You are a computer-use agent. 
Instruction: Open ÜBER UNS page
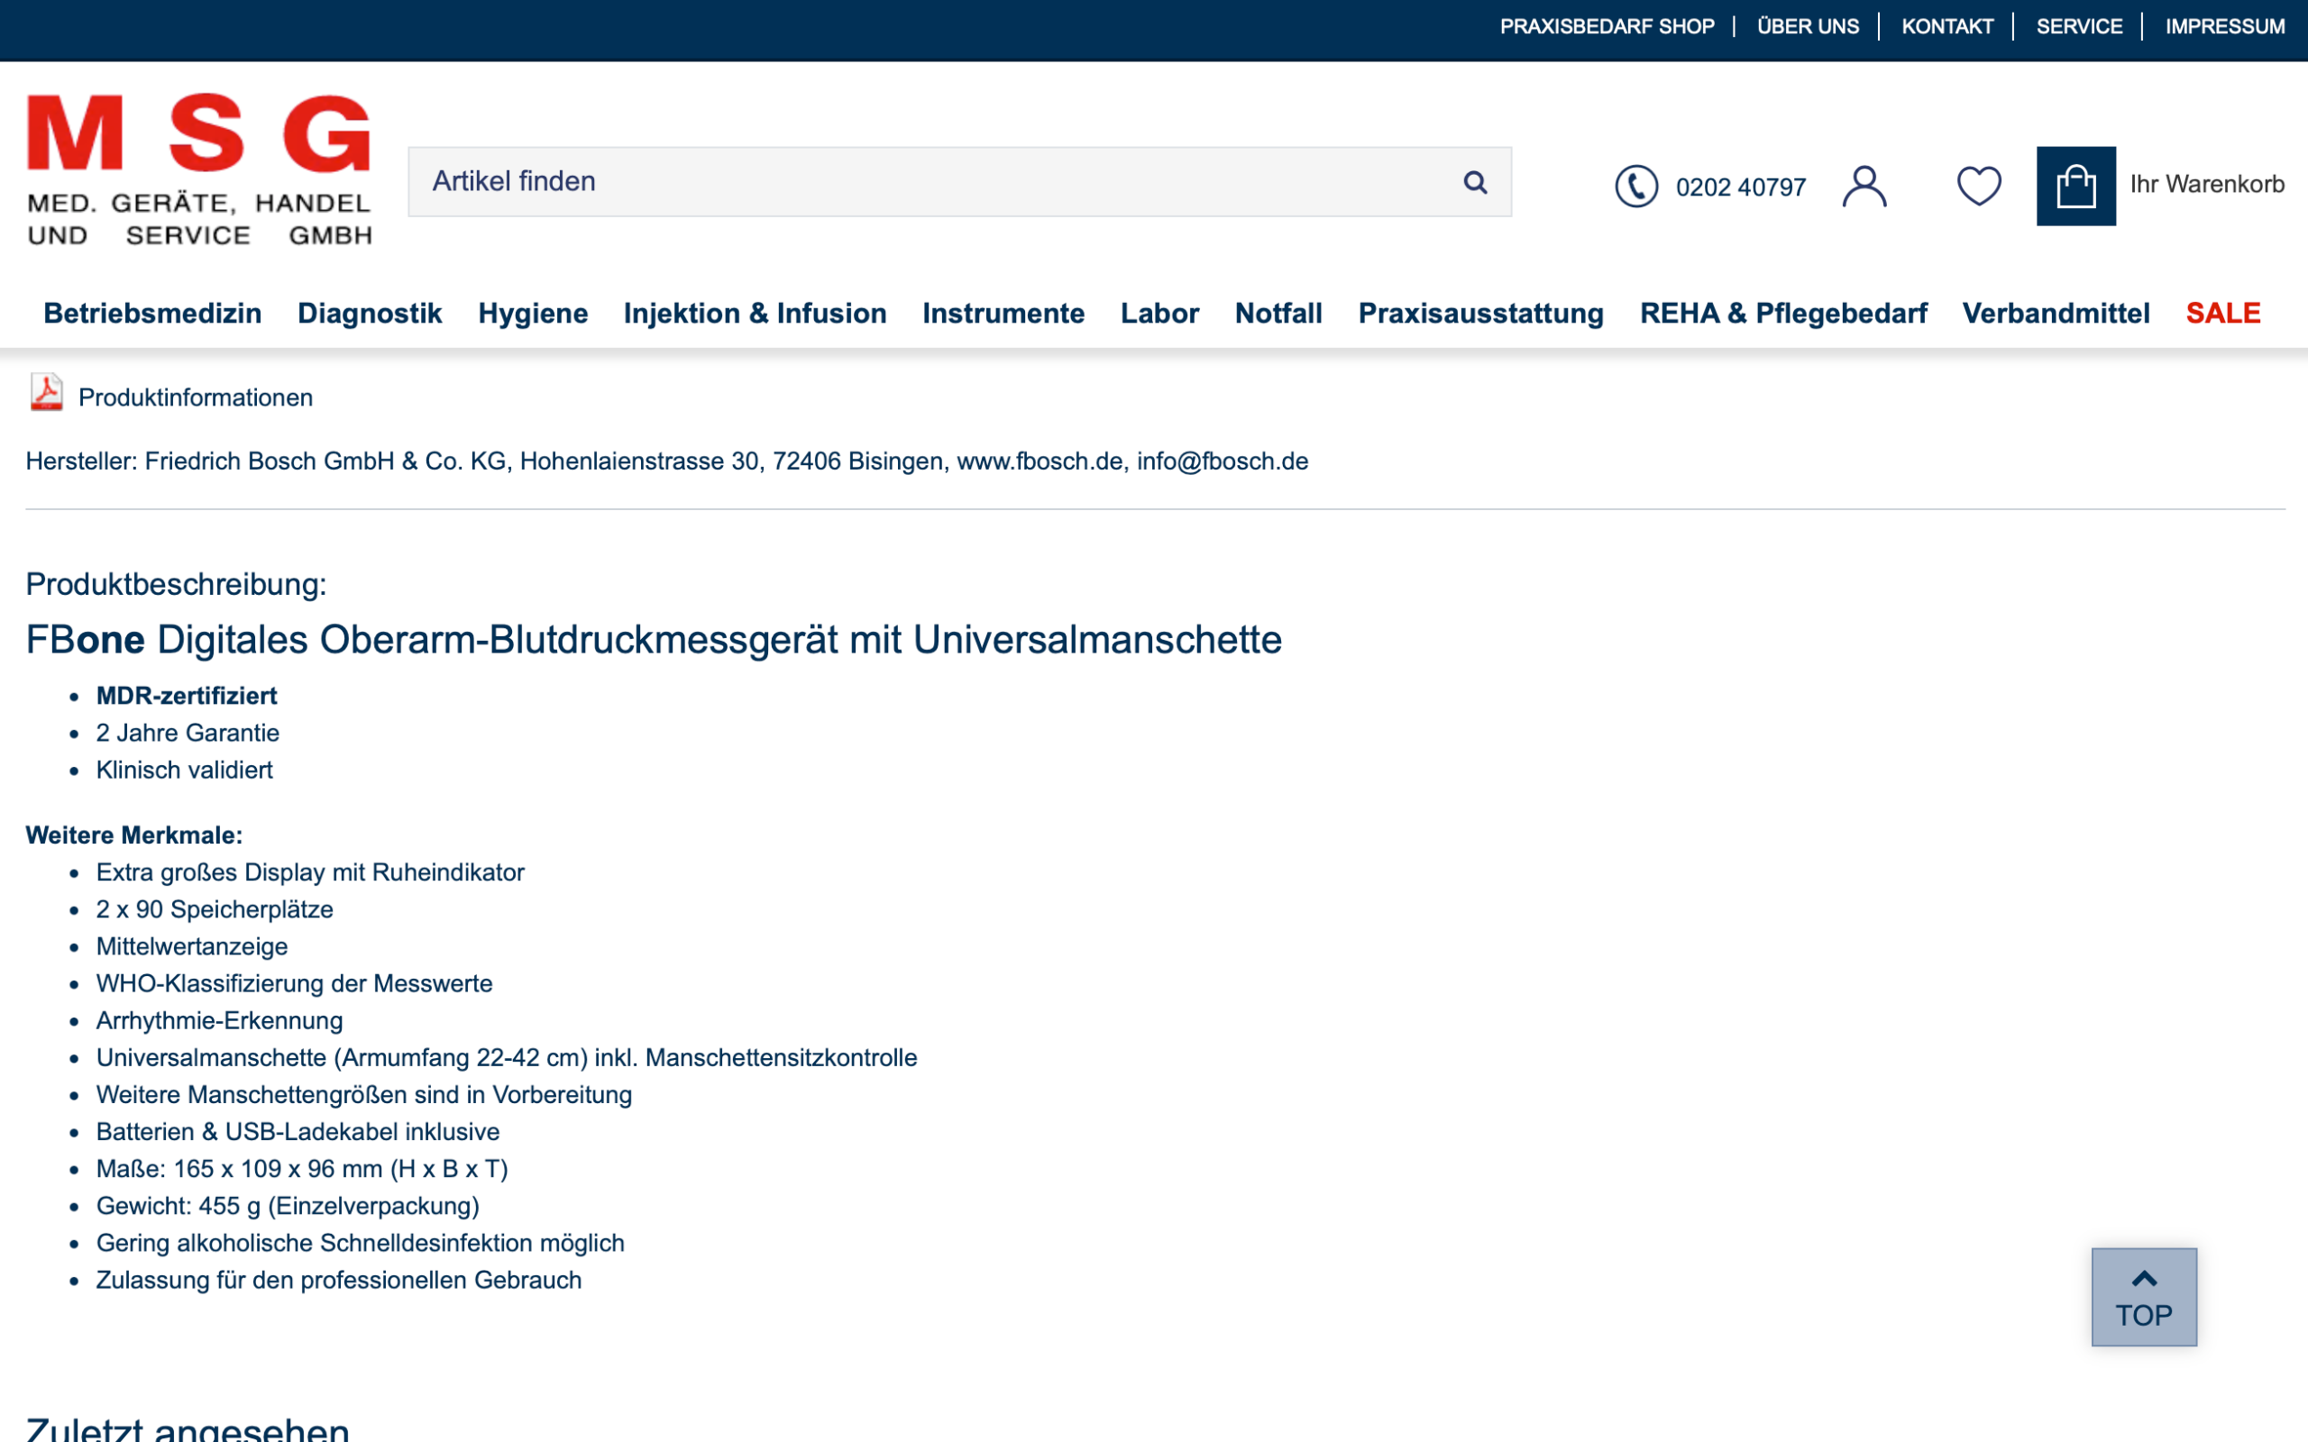pos(1808,27)
